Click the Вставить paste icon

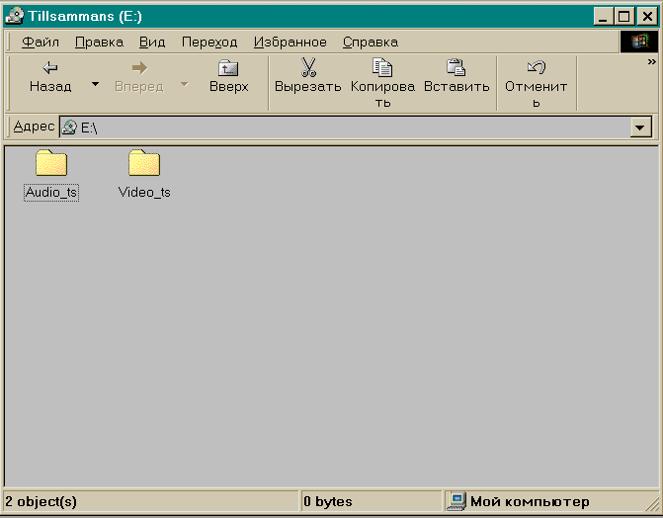point(456,67)
